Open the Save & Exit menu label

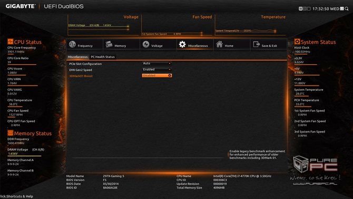(269, 46)
